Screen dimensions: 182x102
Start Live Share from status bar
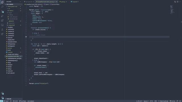[x=23, y=101]
